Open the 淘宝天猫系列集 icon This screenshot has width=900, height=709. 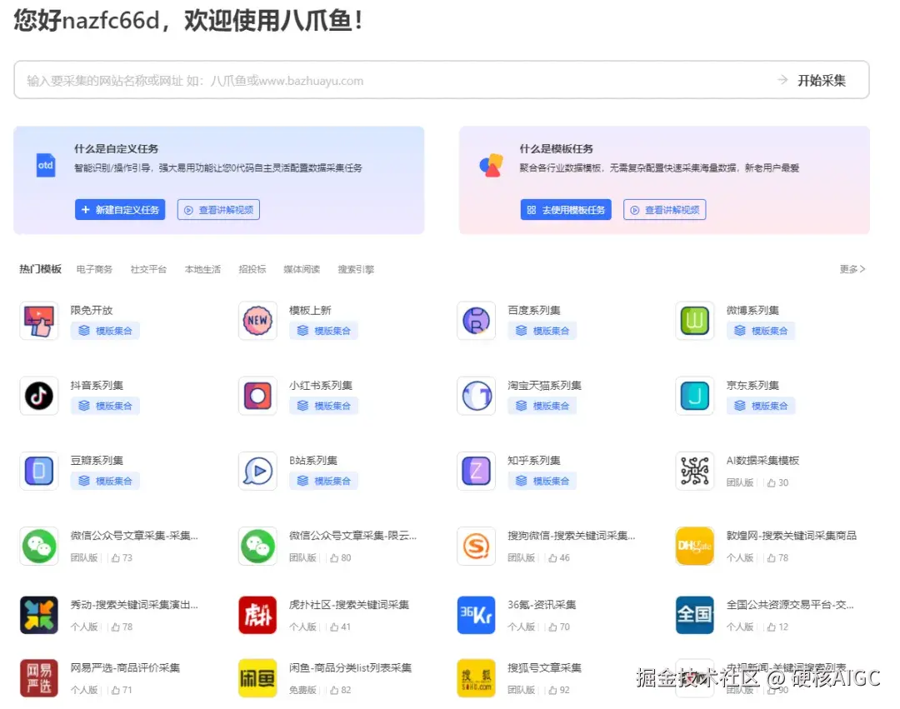click(x=475, y=396)
